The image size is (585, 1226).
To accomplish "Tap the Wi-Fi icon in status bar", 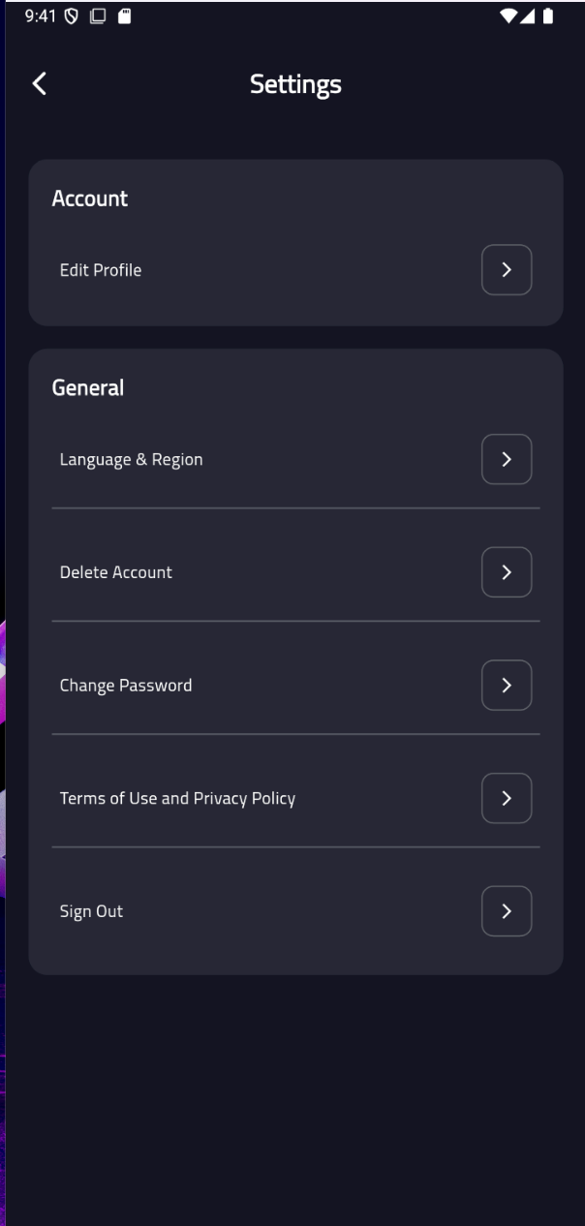I will pyautogui.click(x=509, y=16).
